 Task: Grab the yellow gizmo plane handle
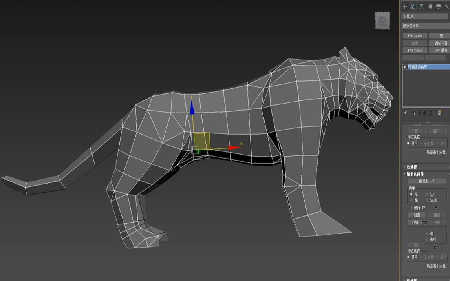tap(202, 141)
